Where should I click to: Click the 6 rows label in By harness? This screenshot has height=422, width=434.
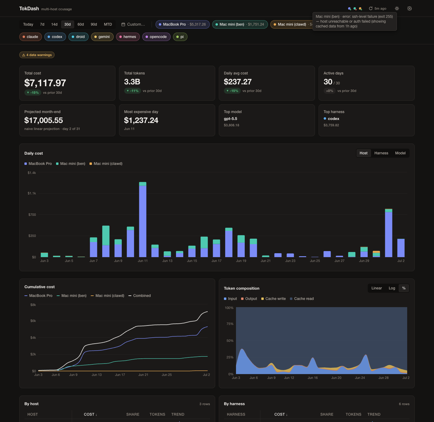404,404
